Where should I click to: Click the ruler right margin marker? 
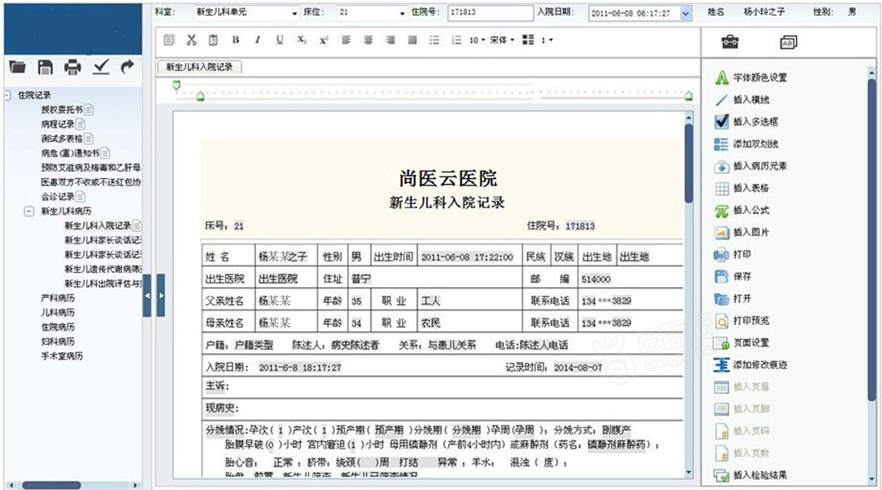click(x=688, y=97)
